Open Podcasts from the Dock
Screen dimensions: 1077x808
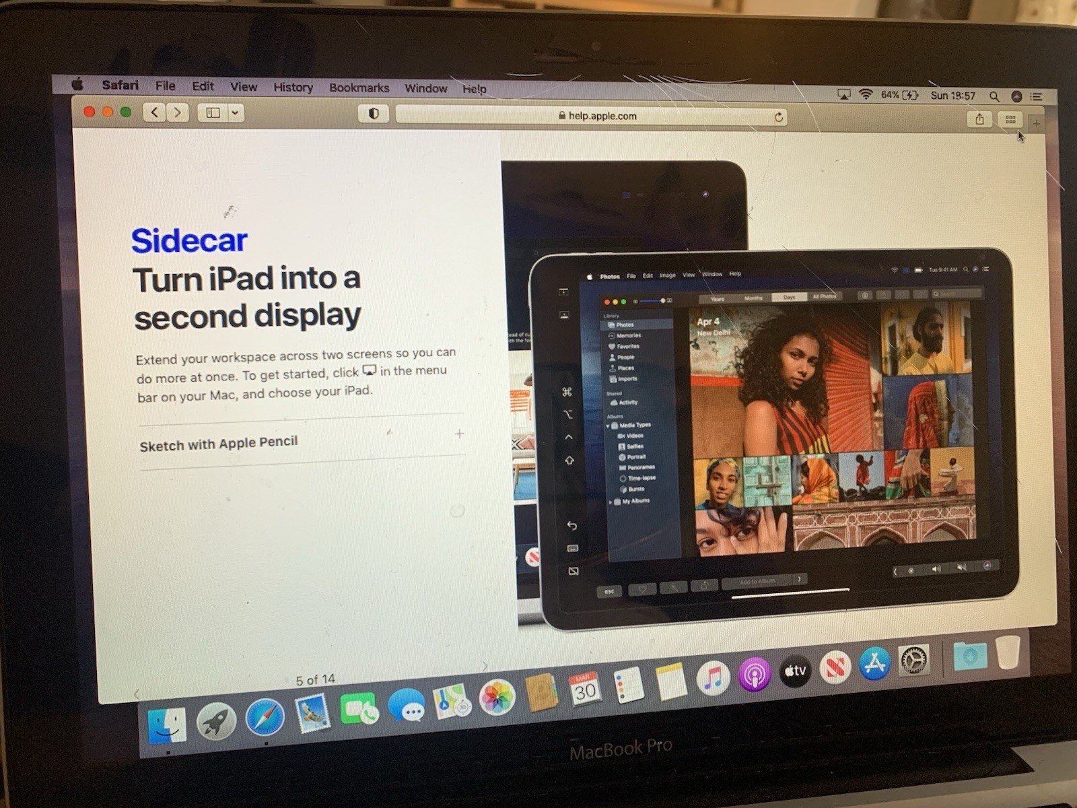point(755,674)
